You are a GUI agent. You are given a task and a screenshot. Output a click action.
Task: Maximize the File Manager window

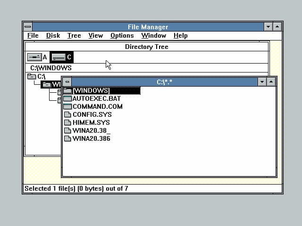(x=277, y=27)
